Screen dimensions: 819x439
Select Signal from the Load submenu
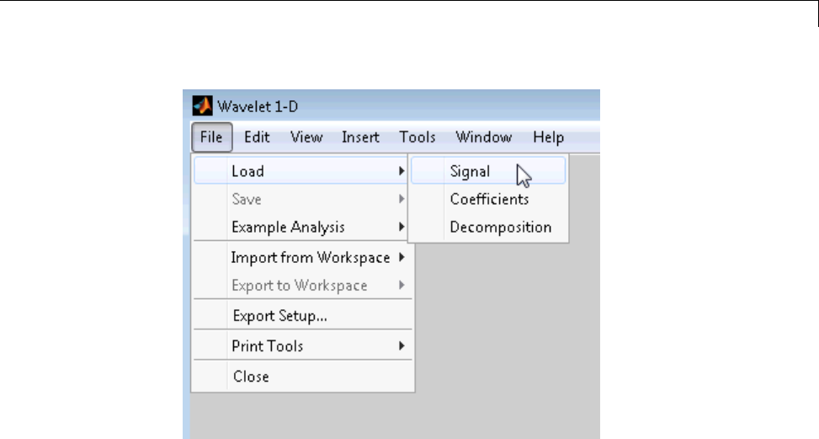click(x=470, y=171)
